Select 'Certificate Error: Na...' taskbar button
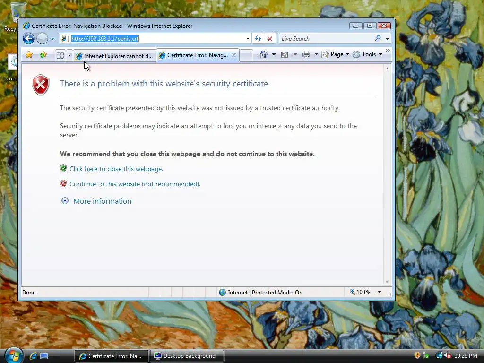The image size is (484, 363). point(112,356)
